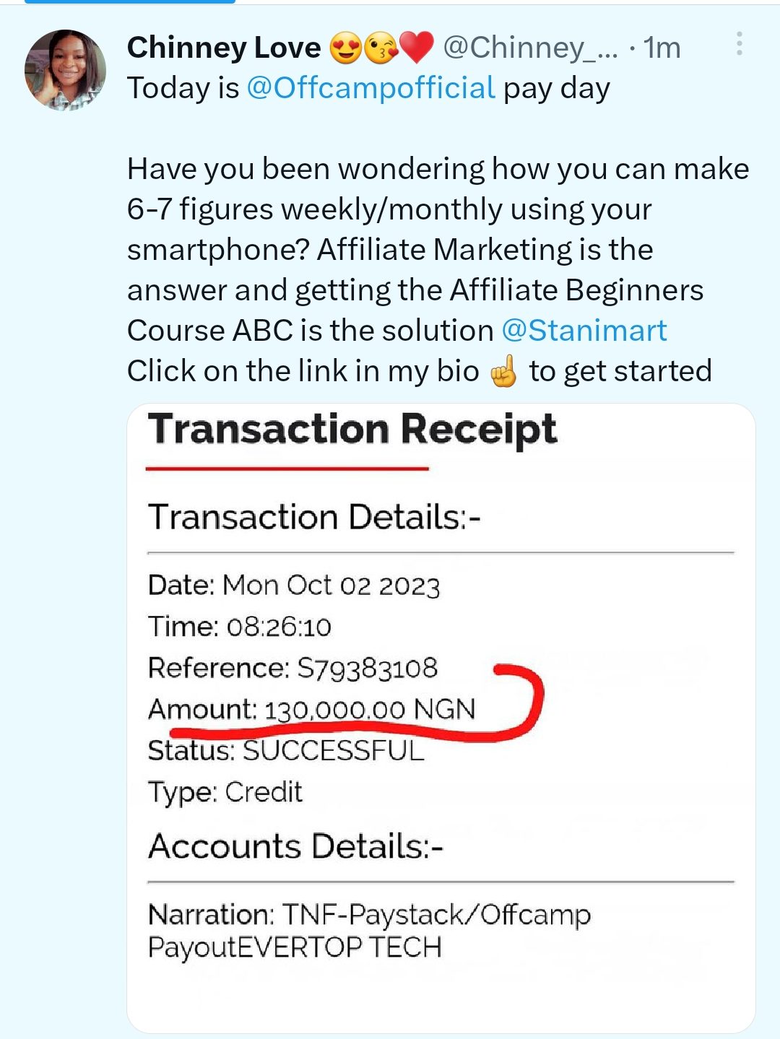
Task: Open Chinney Love's profile picture
Action: [65, 70]
